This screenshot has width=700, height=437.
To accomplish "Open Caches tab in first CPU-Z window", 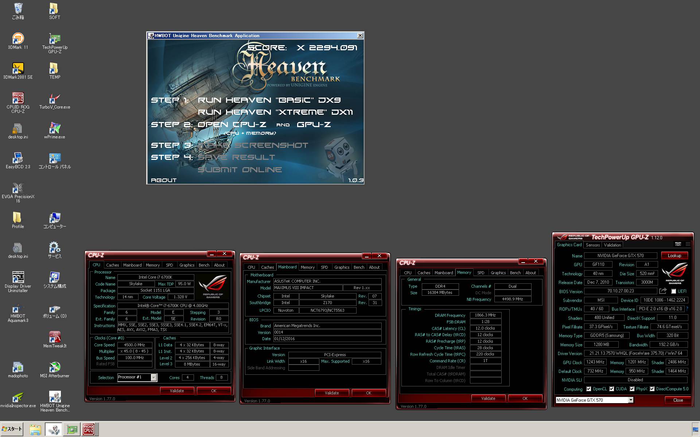I will click(x=113, y=265).
